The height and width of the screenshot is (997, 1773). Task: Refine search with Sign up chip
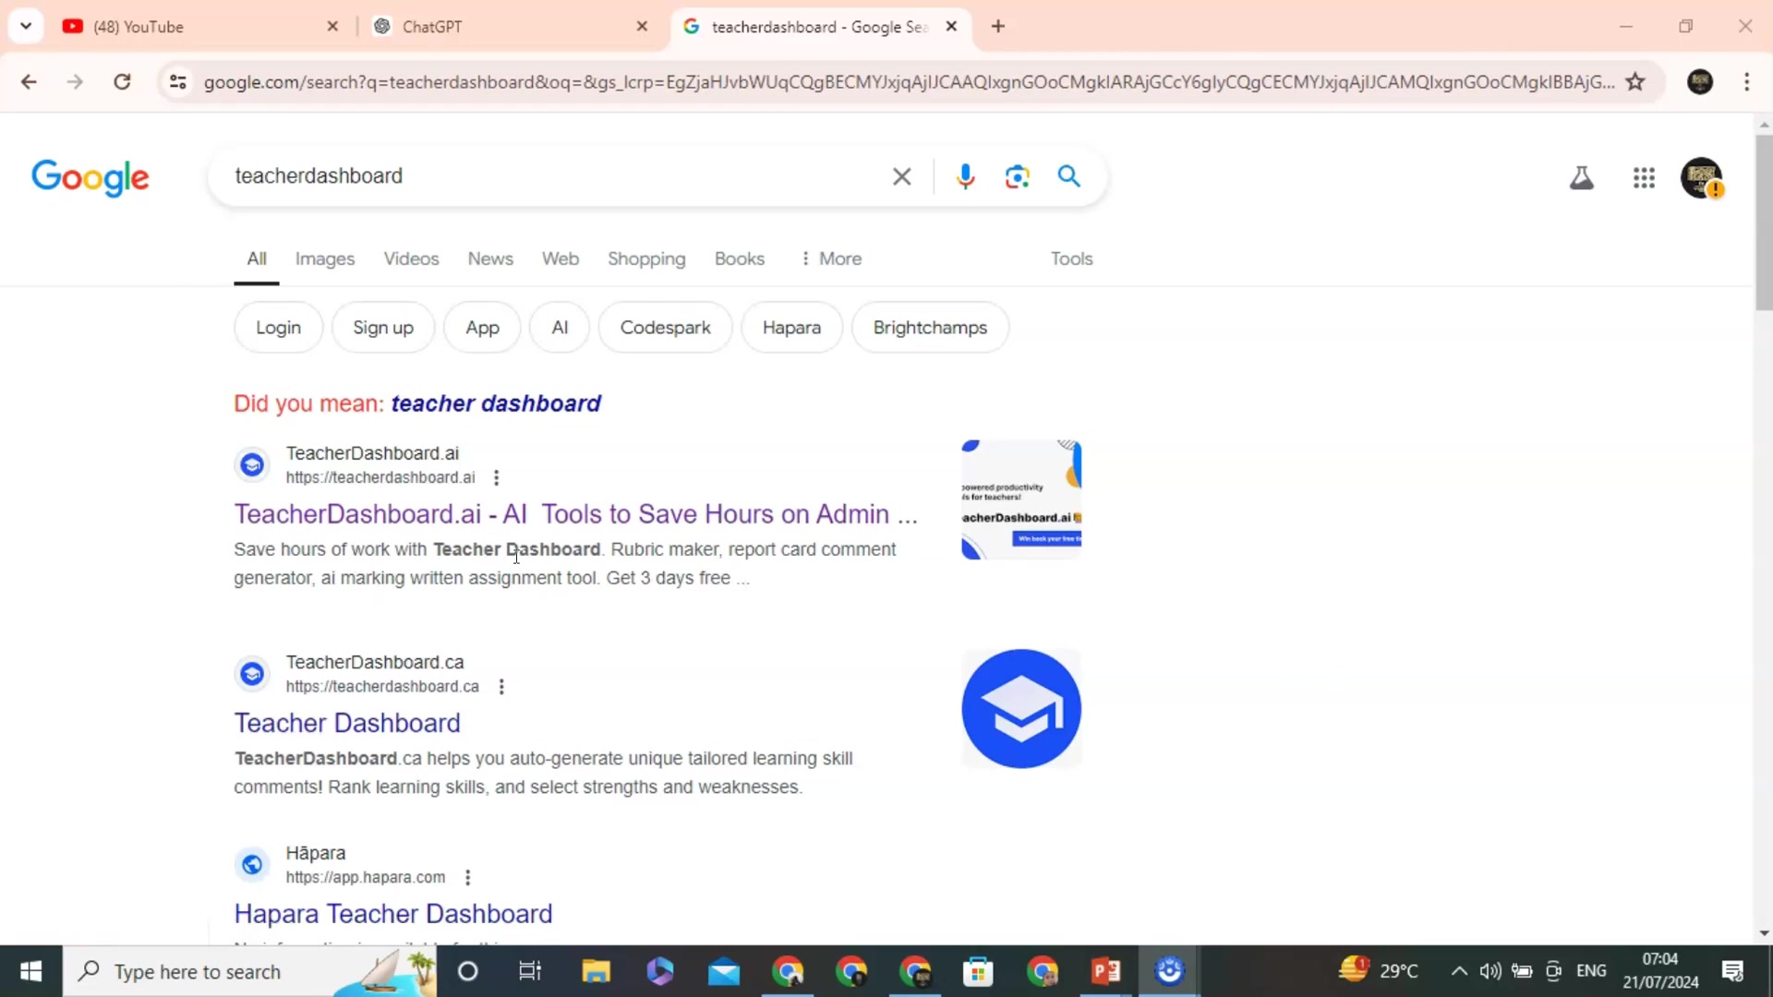coord(383,328)
